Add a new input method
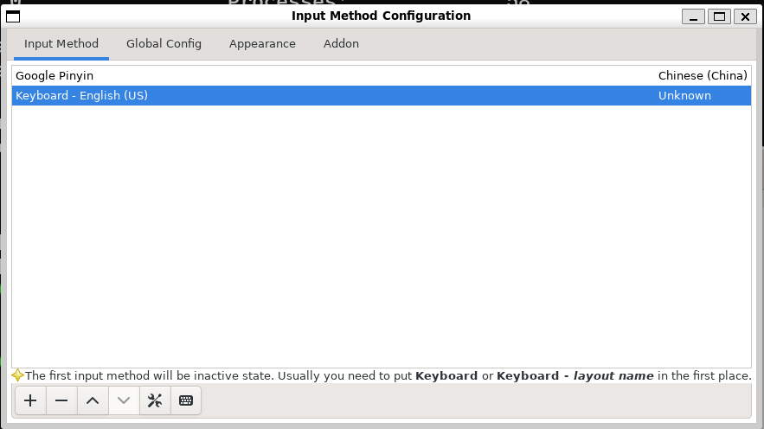Viewport: 764px width, 429px height. pyautogui.click(x=30, y=400)
